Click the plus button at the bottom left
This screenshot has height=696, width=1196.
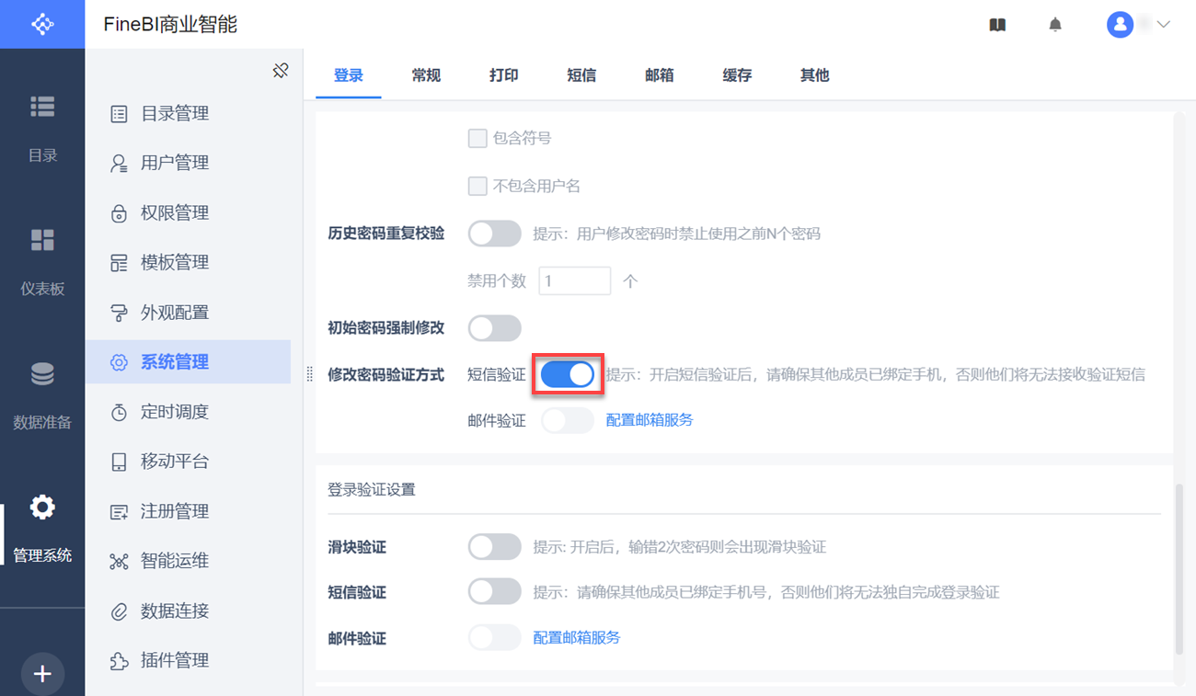(x=42, y=674)
